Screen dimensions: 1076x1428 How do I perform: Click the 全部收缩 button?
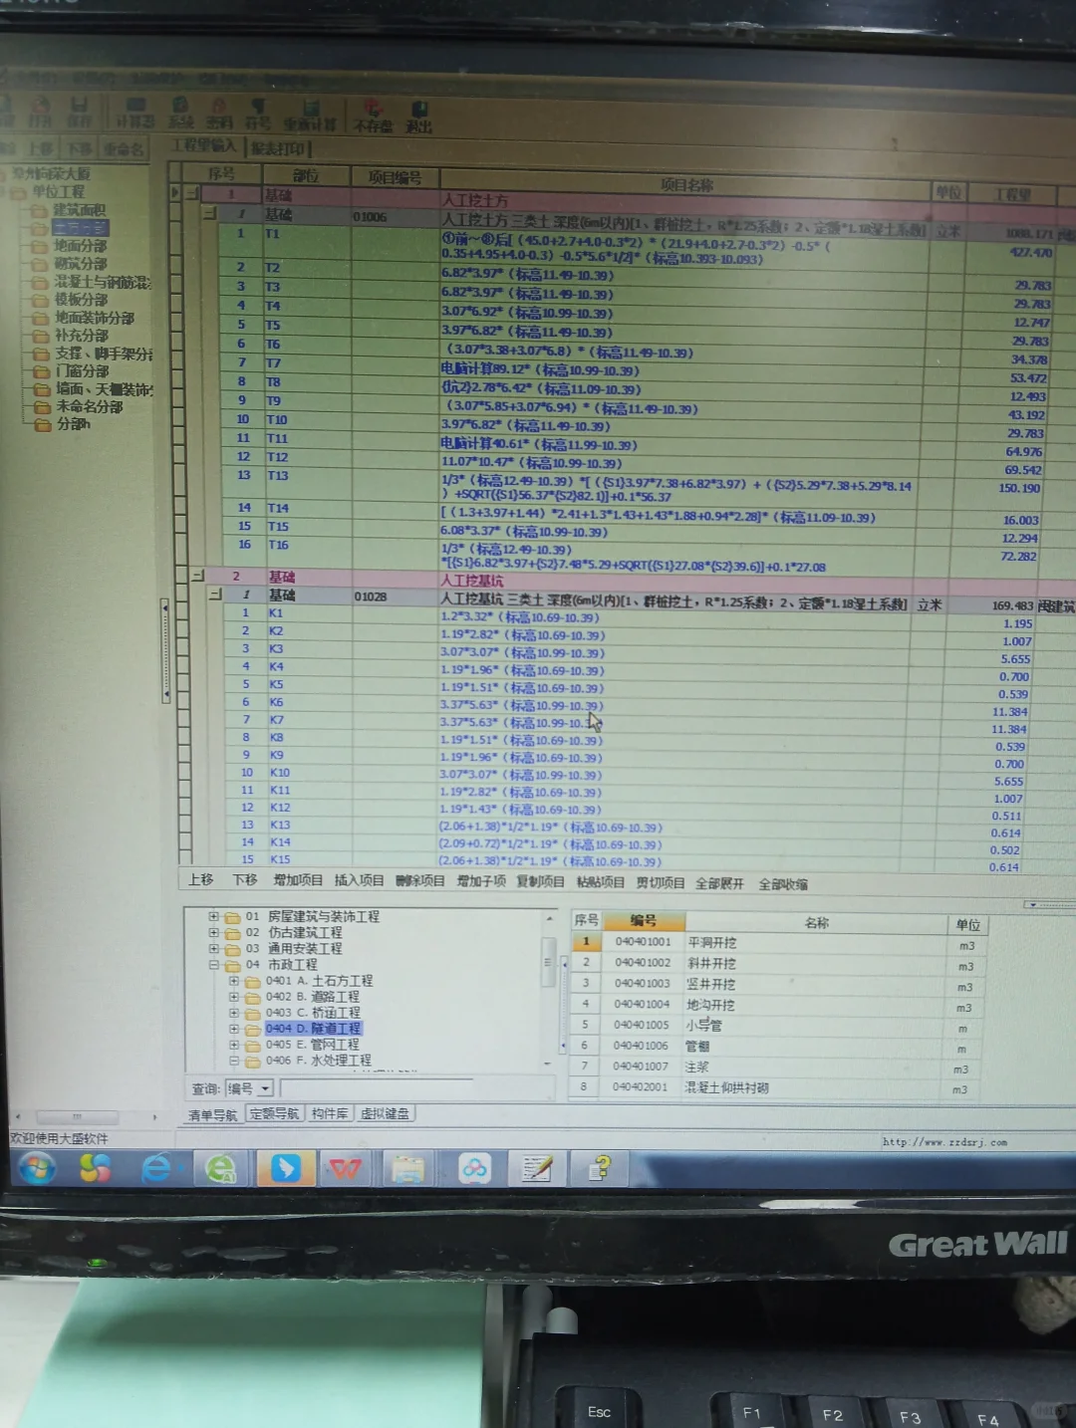coord(783,884)
